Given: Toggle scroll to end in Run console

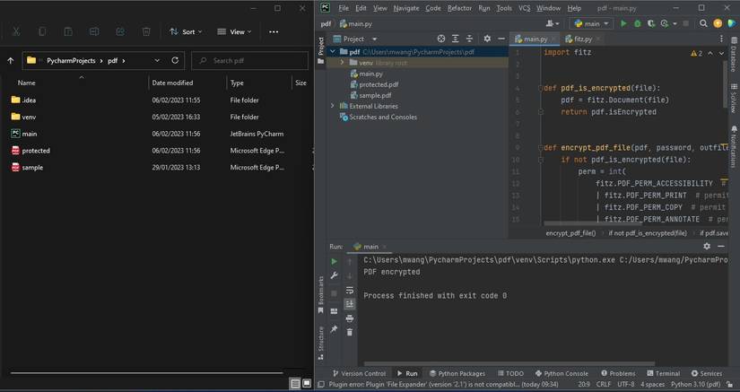Looking at the screenshot, I should point(349,304).
